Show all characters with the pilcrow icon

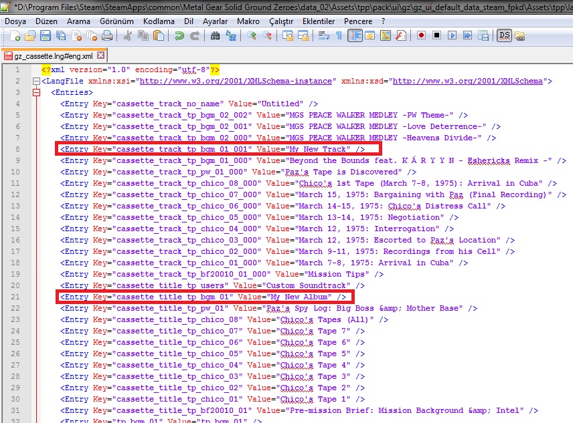point(339,35)
